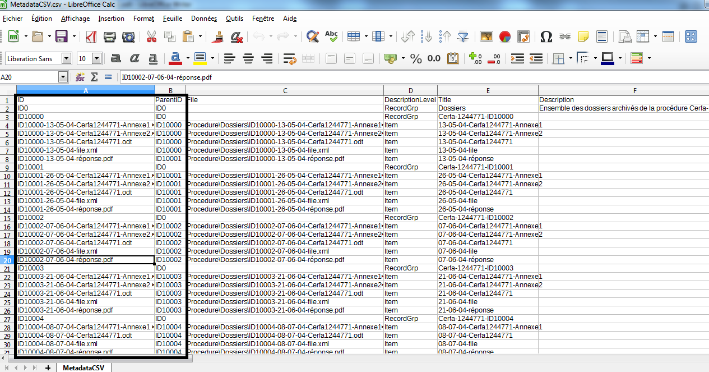Toggle bold formatting
This screenshot has height=372, width=709.
(x=116, y=58)
